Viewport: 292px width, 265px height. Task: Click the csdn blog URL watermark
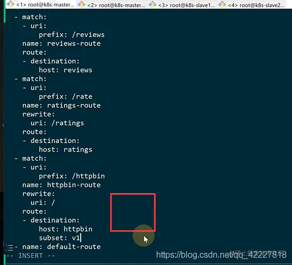221,255
